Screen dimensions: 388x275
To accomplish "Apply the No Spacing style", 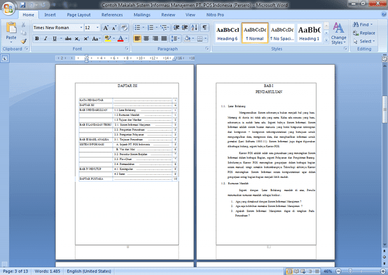I will pos(282,34).
